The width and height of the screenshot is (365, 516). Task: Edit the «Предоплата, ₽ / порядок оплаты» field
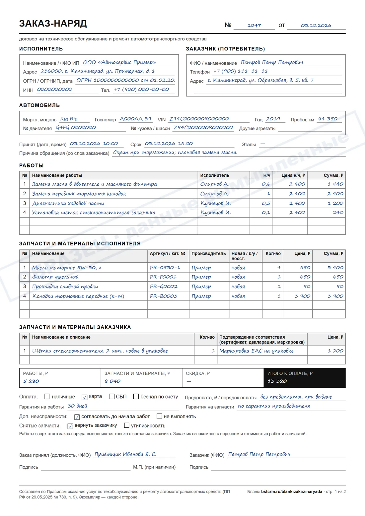coord(302,397)
